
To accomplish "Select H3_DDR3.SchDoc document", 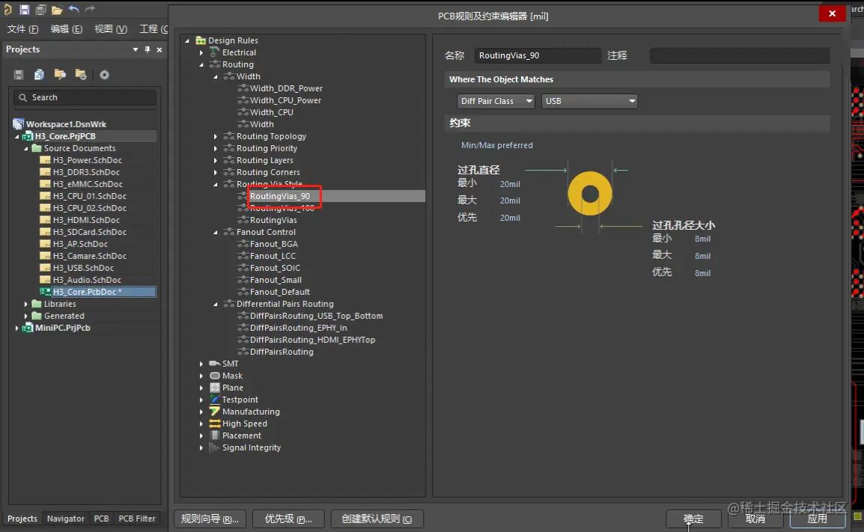I will click(x=86, y=172).
